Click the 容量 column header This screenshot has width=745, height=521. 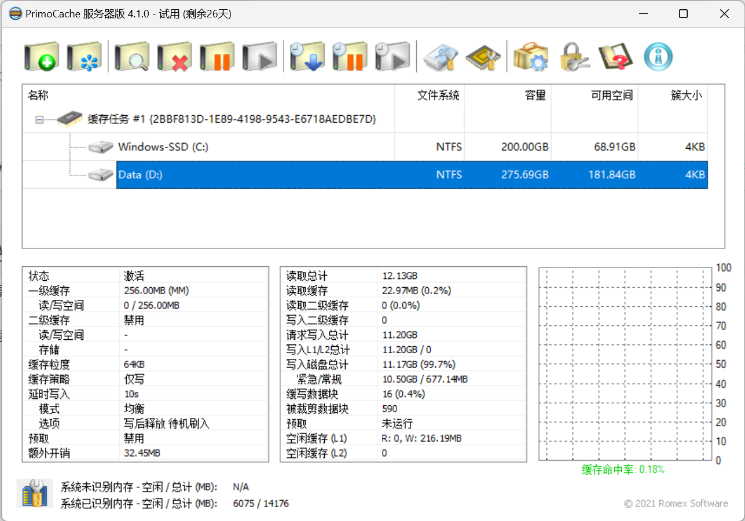(508, 95)
